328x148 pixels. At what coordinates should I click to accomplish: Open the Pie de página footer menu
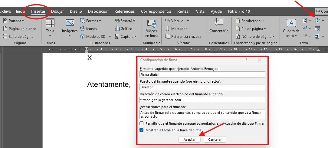pos(251,29)
